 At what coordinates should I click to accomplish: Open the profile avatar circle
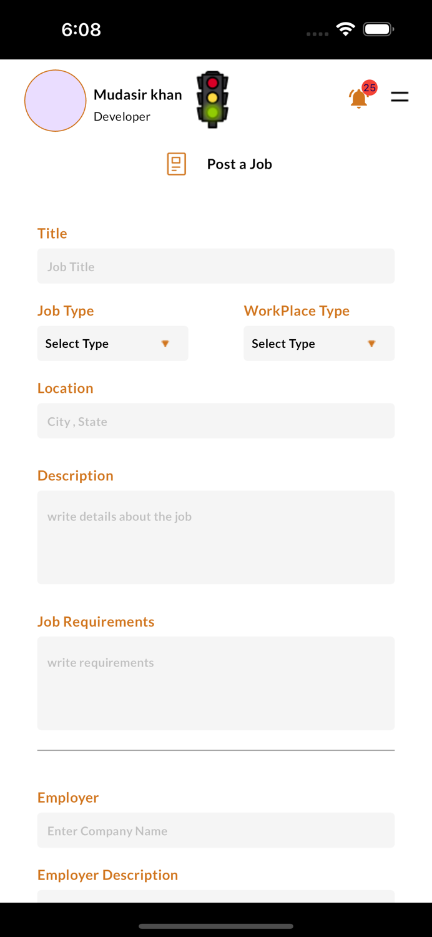pyautogui.click(x=55, y=100)
